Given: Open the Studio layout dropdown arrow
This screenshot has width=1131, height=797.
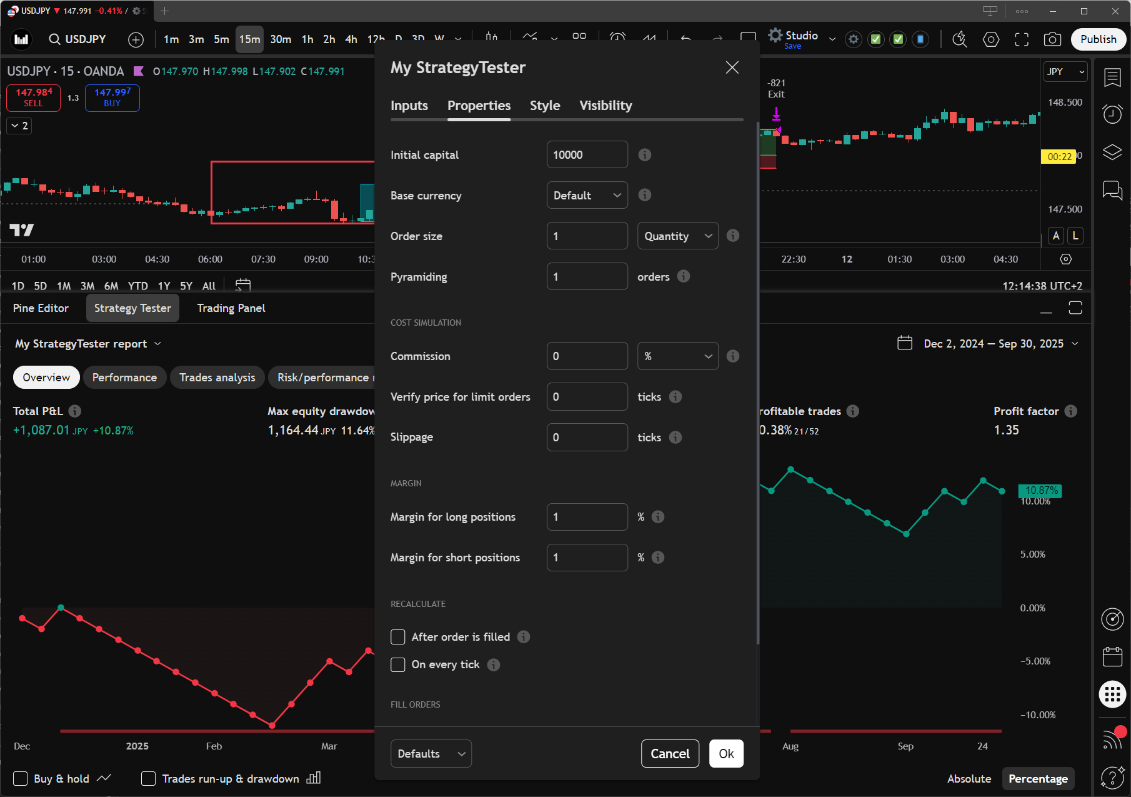Looking at the screenshot, I should 832,39.
